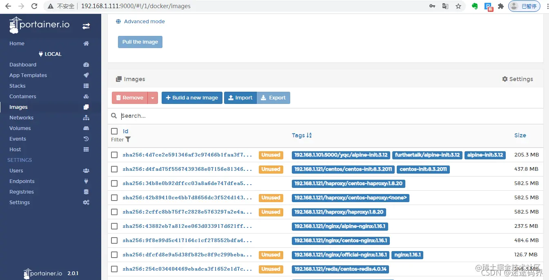Sort by the Tags column header
The width and height of the screenshot is (549, 280).
tap(302, 135)
